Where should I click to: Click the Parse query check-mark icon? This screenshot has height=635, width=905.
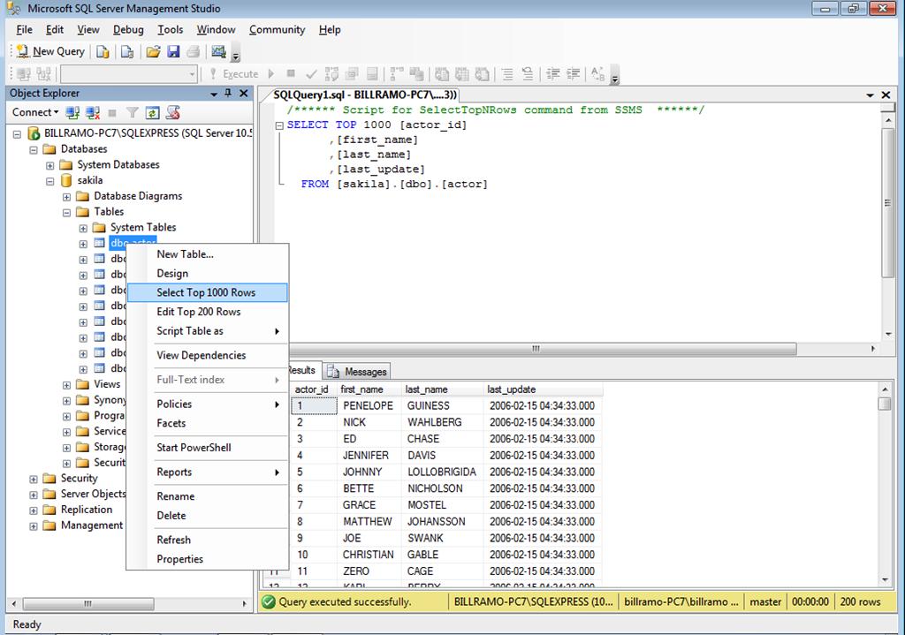311,73
